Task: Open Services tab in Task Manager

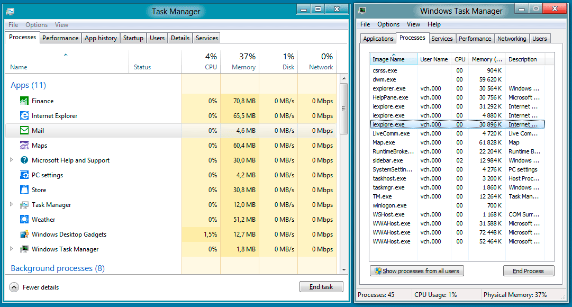Action: [207, 38]
